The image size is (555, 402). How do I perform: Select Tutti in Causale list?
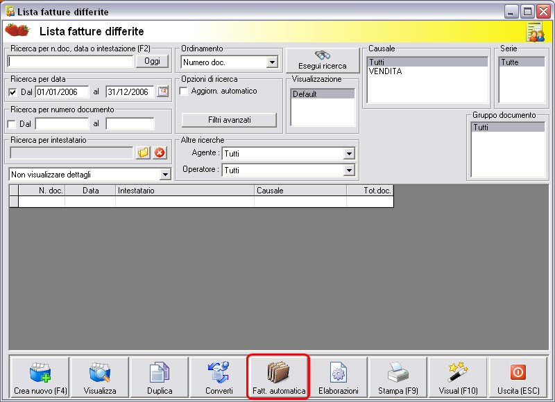pos(427,62)
